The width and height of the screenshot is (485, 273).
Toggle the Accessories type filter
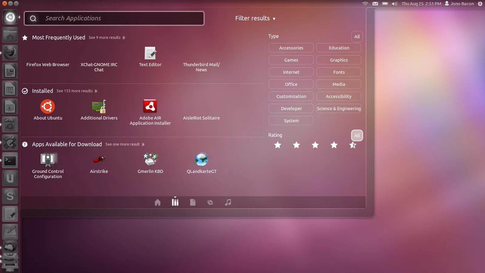(291, 48)
